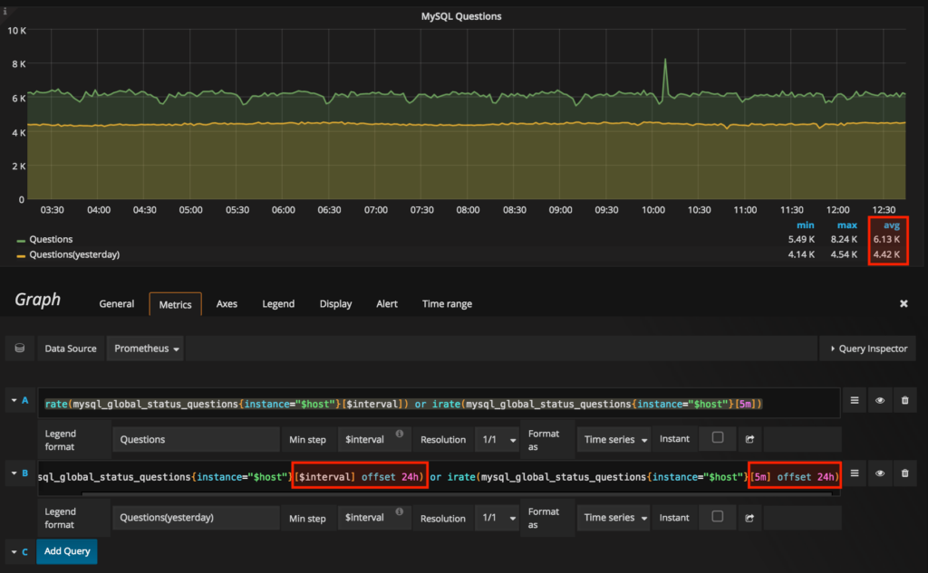Delete query A with the trash icon
Viewport: 928px width, 573px height.
[x=904, y=400]
